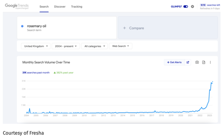The image size is (223, 137).
Task: Click the Monthly Search Volume Over Time heading
Action: (x=46, y=62)
